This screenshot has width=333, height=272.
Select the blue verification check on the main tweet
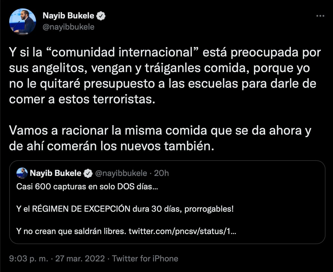(x=101, y=16)
